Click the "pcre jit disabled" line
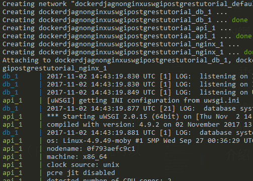The image size is (253, 181). [x=81, y=173]
